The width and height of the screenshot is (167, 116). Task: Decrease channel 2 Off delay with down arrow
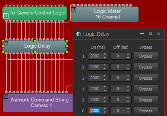128,68
